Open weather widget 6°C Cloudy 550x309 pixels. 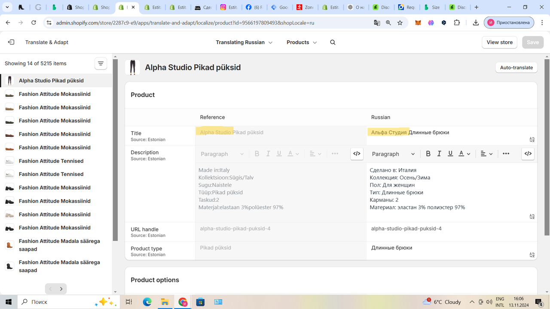point(442,302)
